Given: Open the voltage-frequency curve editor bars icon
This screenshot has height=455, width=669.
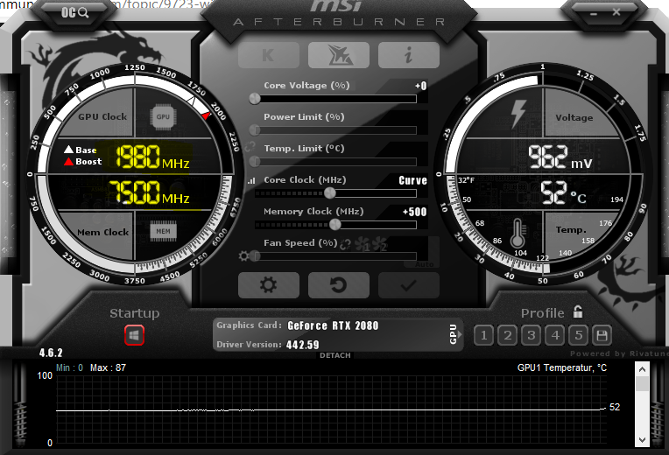Looking at the screenshot, I should coord(251,181).
